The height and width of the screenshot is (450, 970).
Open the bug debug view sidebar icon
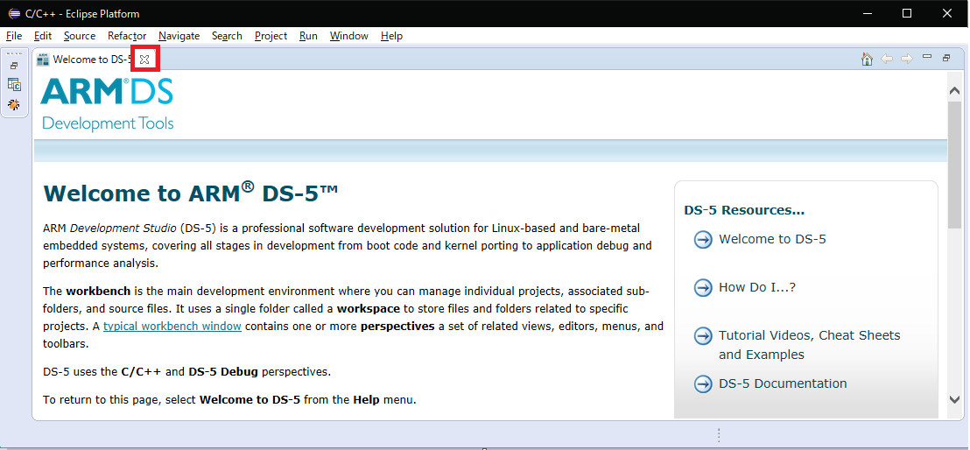click(x=14, y=104)
